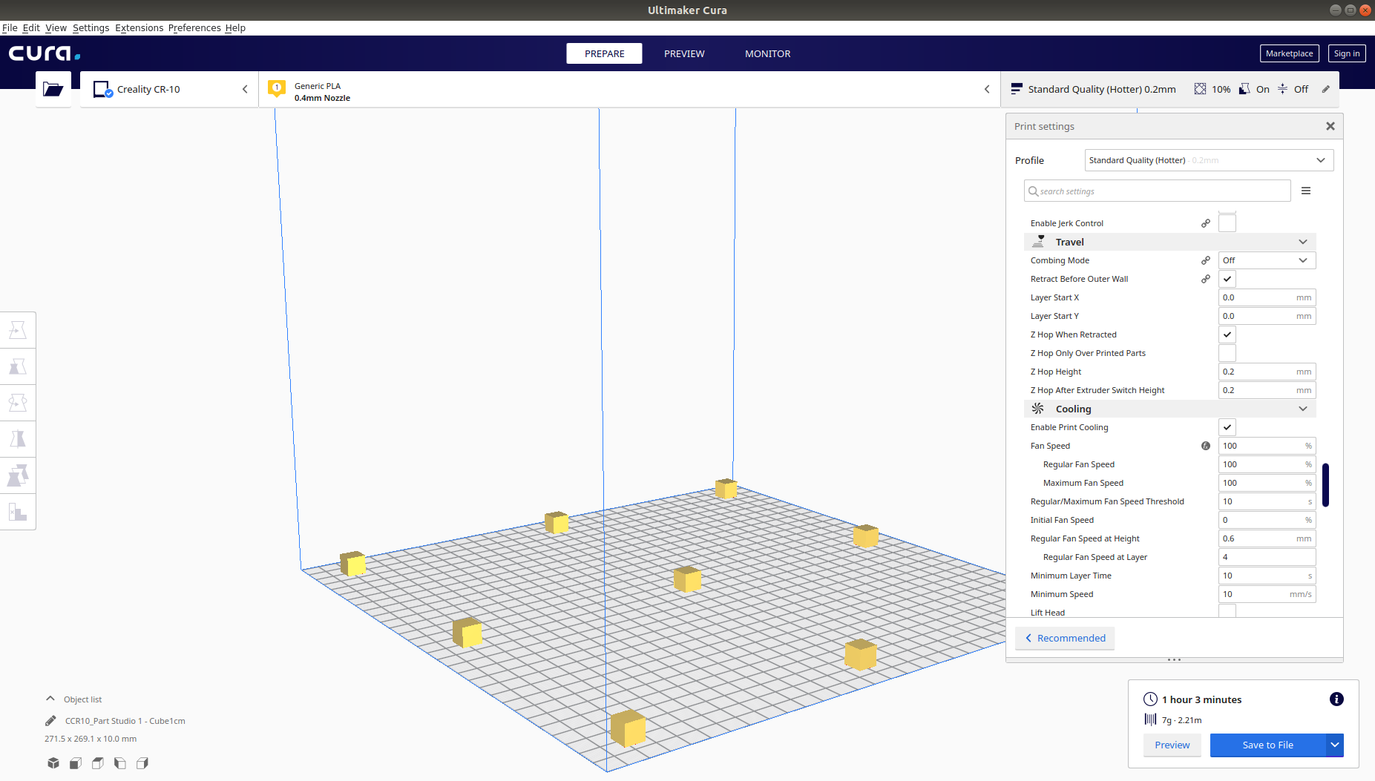The height and width of the screenshot is (781, 1375).
Task: Select the PREPARE stage tab
Action: pyautogui.click(x=605, y=53)
